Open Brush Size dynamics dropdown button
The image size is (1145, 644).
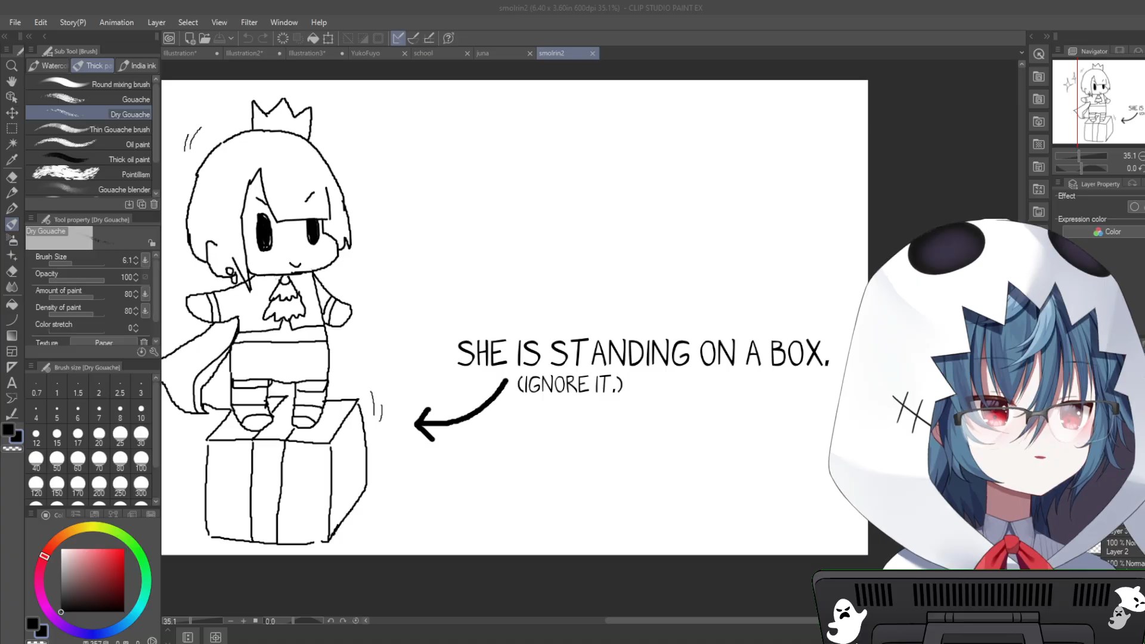[145, 260]
